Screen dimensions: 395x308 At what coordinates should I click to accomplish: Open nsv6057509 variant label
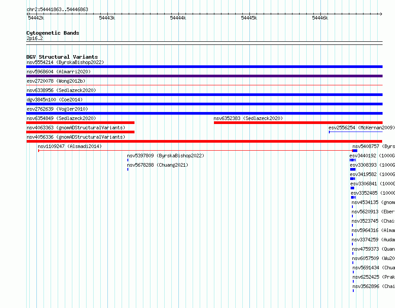coord(373,258)
